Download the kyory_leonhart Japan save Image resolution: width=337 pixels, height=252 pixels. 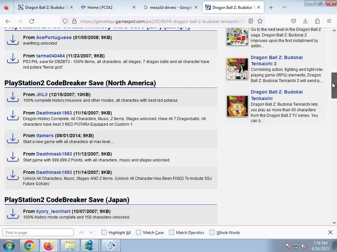click(13, 214)
